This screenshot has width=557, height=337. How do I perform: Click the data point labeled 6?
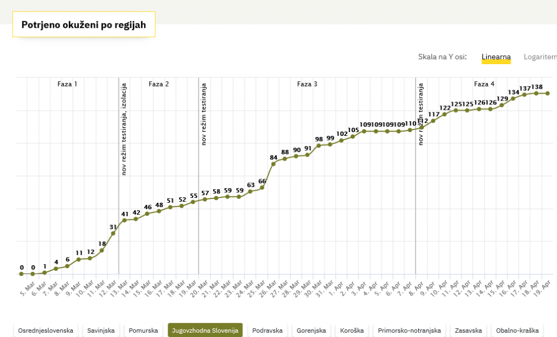pos(67,266)
